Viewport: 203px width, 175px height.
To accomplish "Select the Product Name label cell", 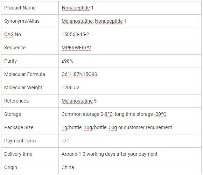I will pos(30,8).
